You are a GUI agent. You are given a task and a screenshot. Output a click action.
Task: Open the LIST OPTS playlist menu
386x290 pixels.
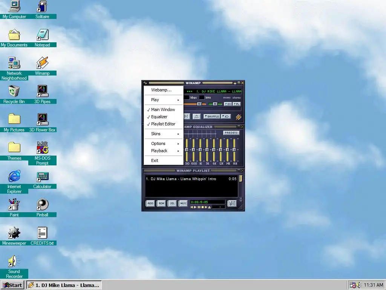pyautogui.click(x=232, y=204)
